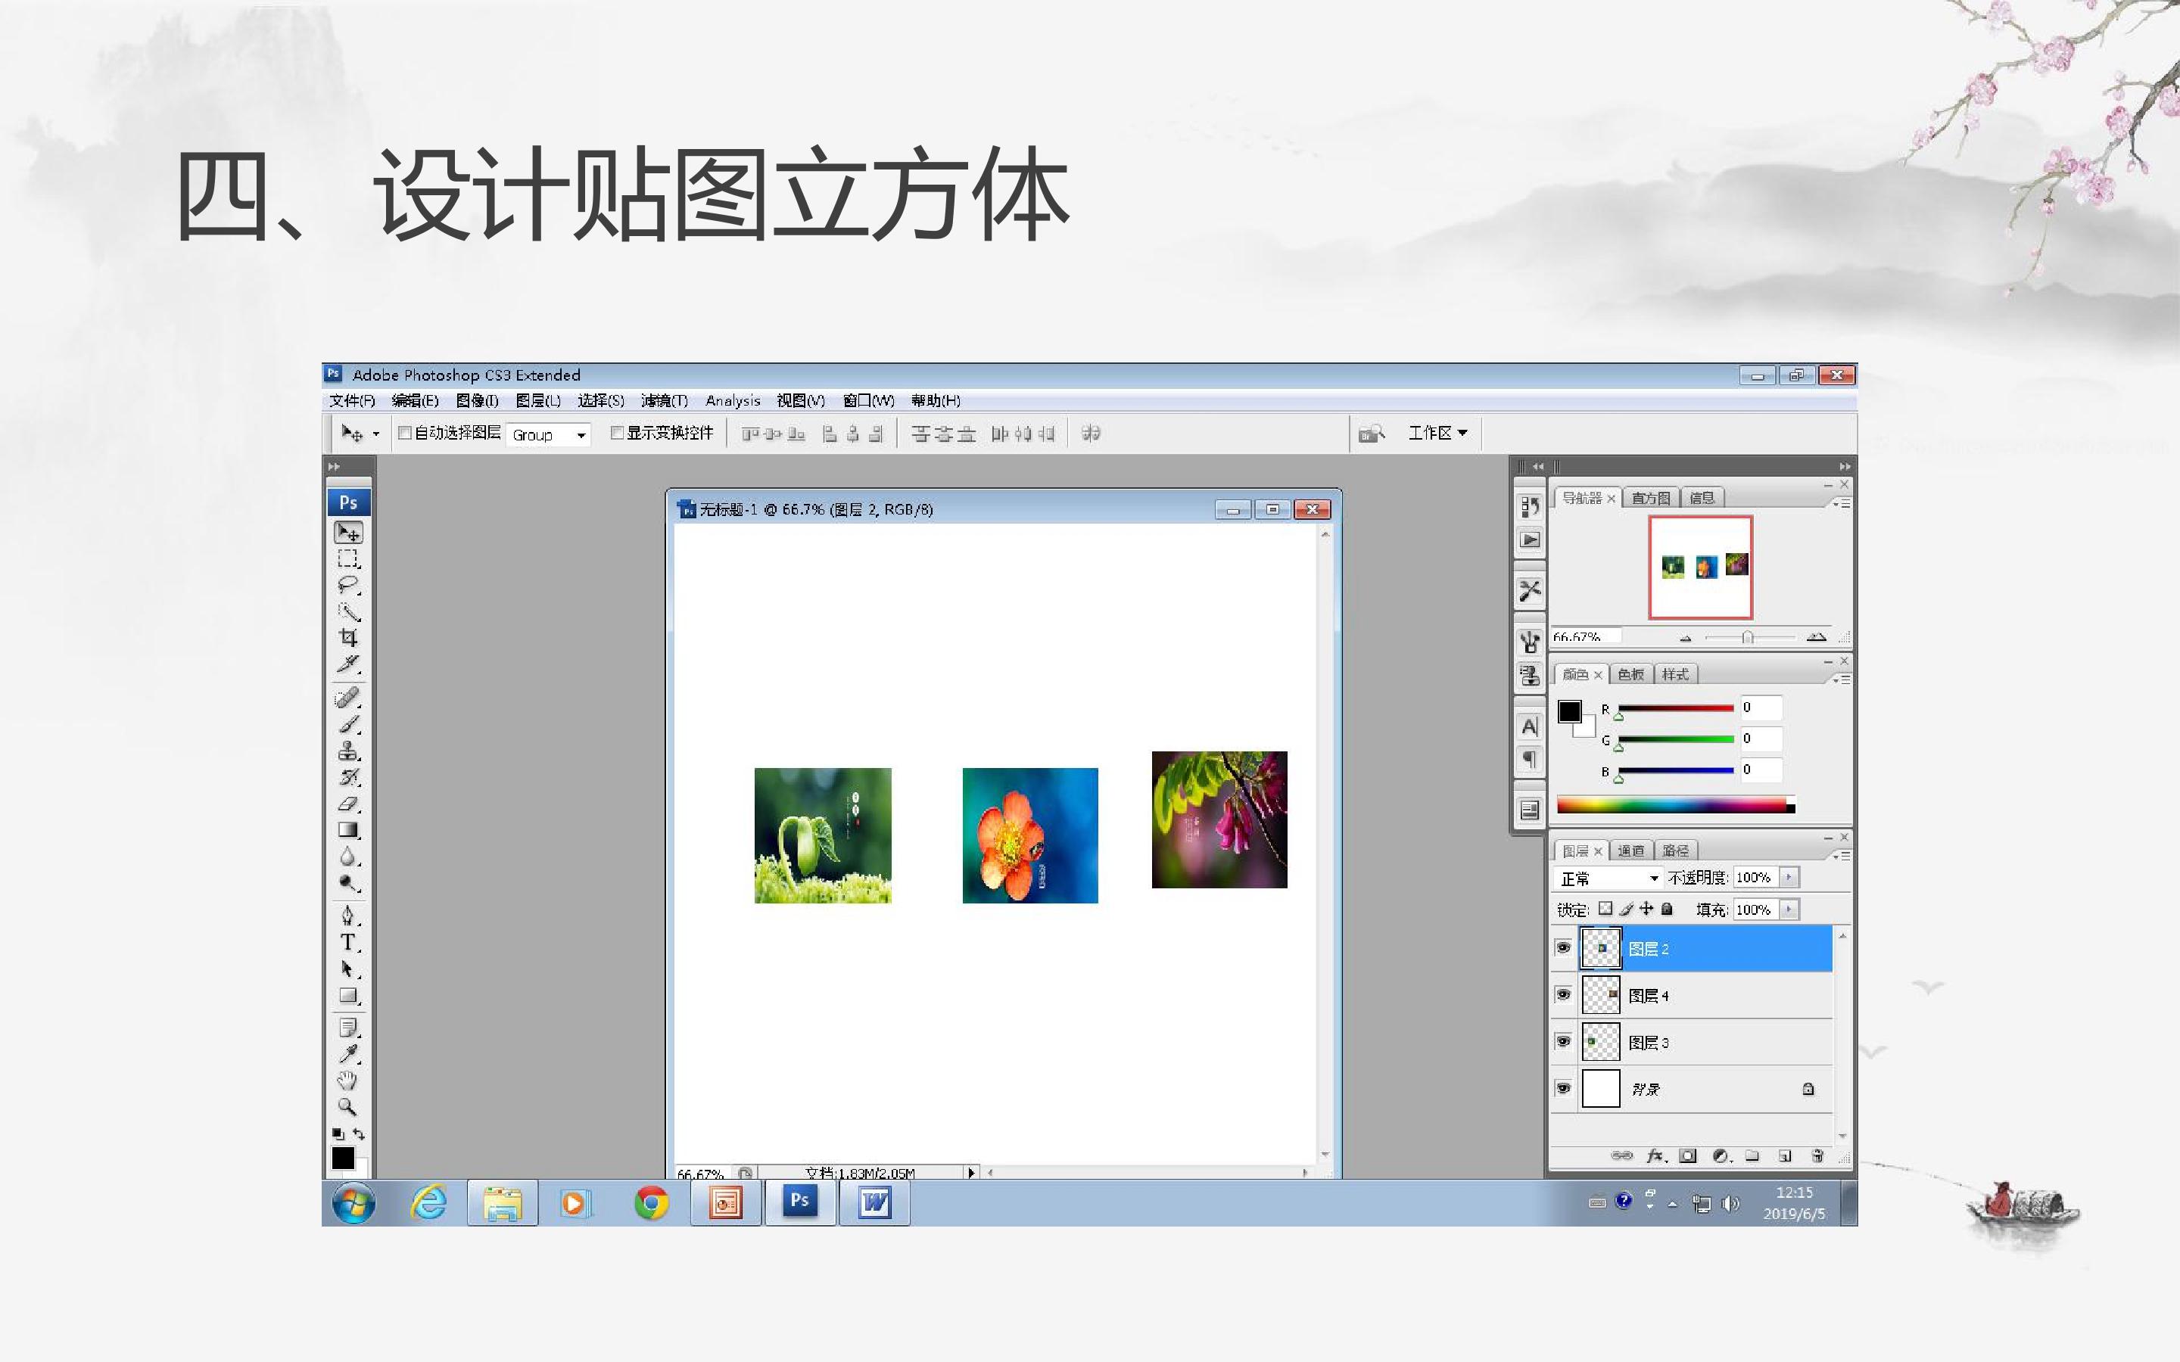Image resolution: width=2180 pixels, height=1362 pixels.
Task: Open Google Chrome from the taskbar
Action: [x=651, y=1203]
